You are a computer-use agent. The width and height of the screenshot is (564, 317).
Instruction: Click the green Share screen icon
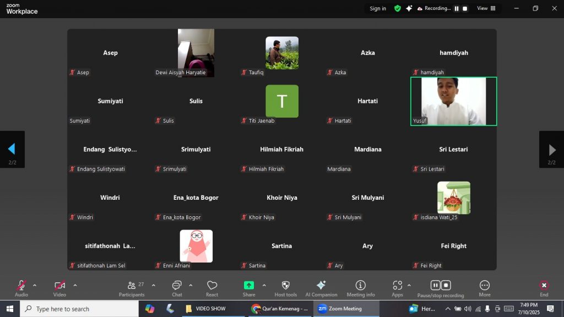pyautogui.click(x=249, y=285)
